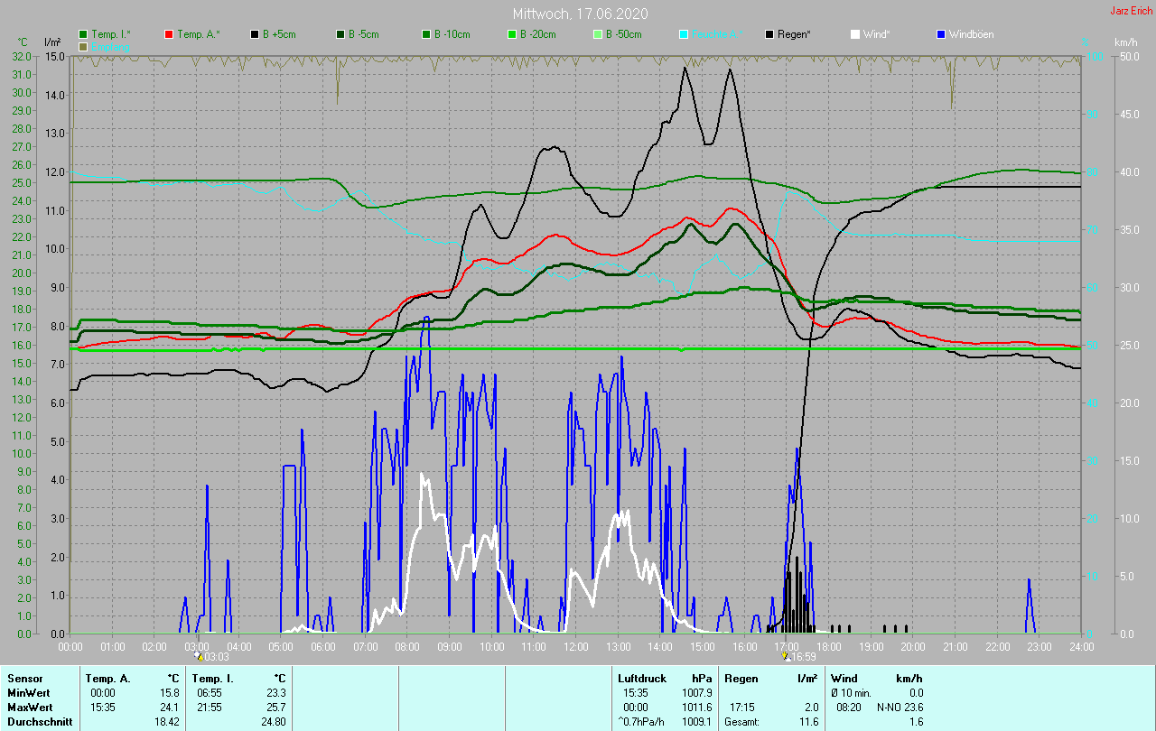Click the white Wind legend square

pyautogui.click(x=854, y=34)
